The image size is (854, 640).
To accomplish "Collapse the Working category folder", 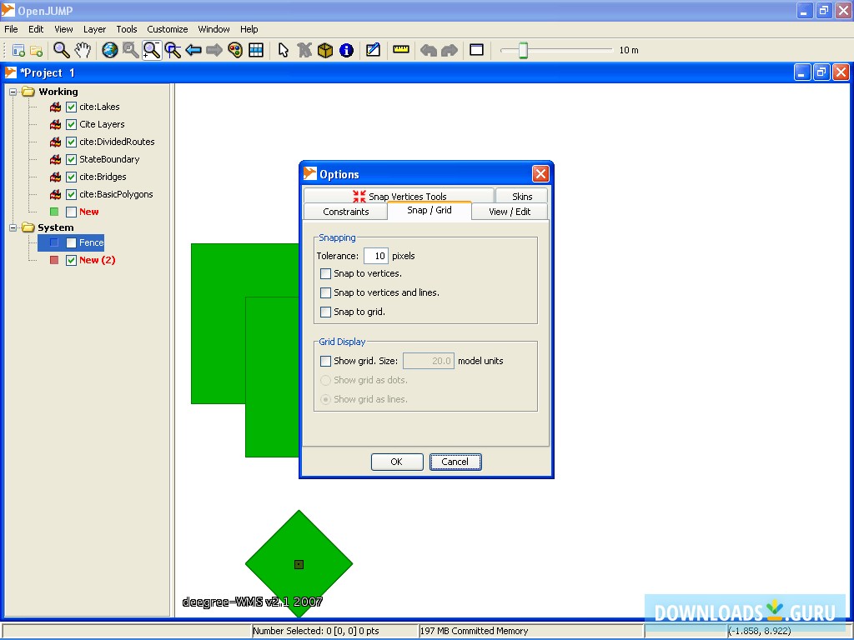I will pyautogui.click(x=13, y=92).
